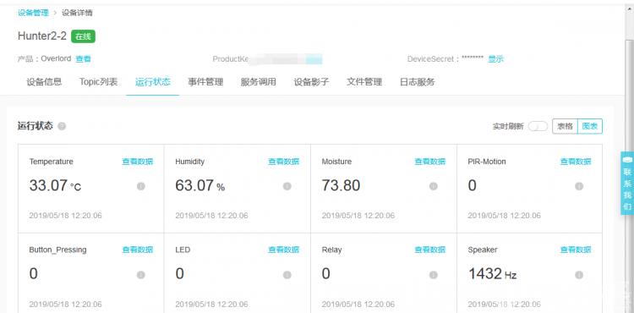Click the Speaker value 1432 Hz

click(493, 274)
